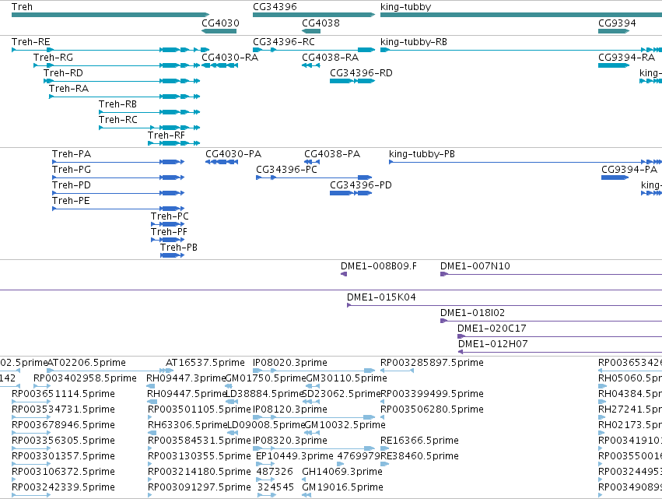Select EST RP003285897.5prime
This screenshot has width=662, height=499.
[x=432, y=363]
